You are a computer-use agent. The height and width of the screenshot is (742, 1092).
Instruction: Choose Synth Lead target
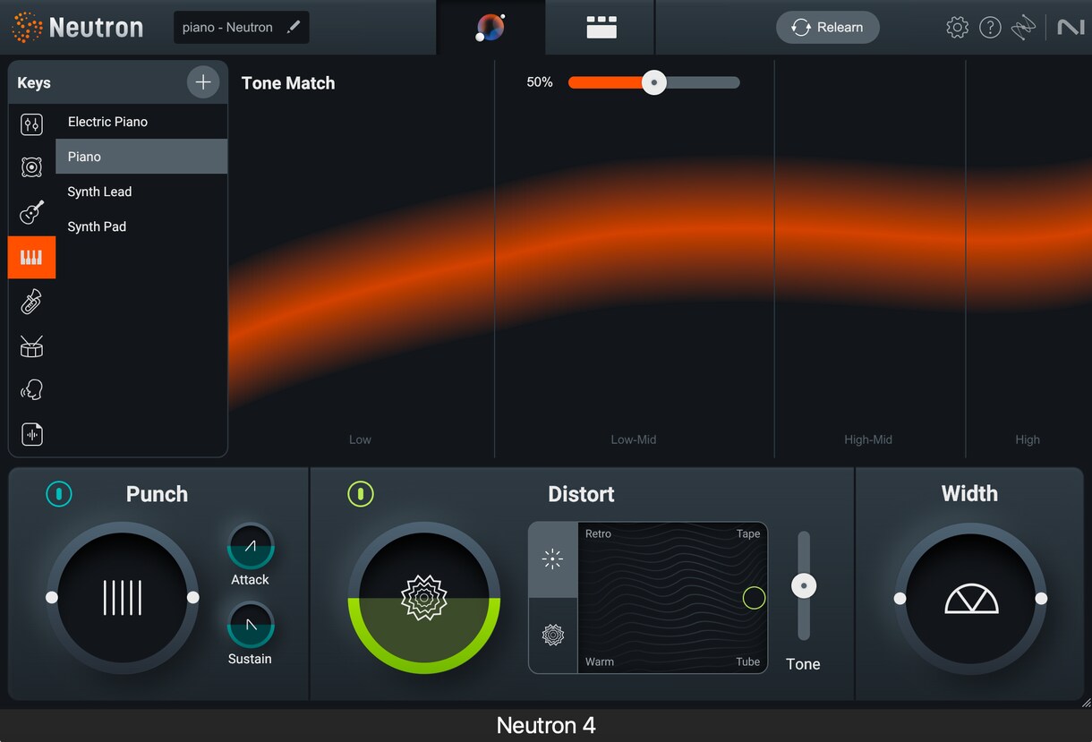click(x=141, y=192)
